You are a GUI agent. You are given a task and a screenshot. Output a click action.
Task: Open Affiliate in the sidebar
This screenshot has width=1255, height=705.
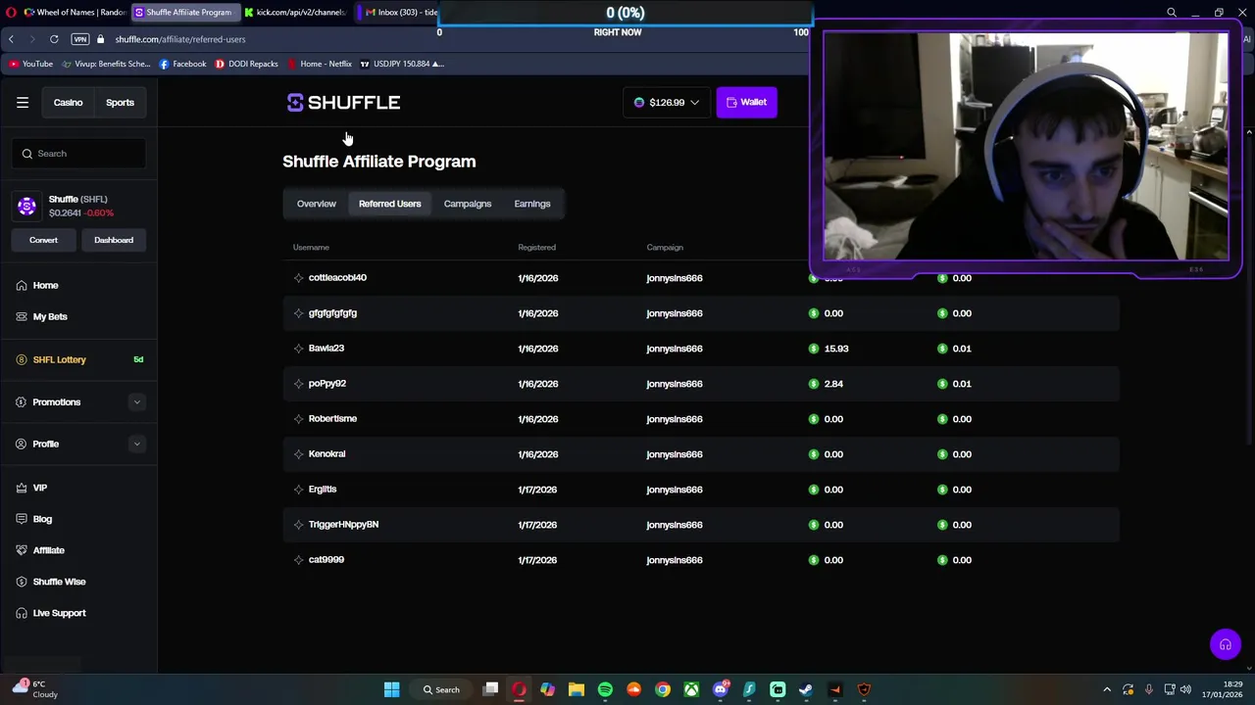(x=48, y=550)
